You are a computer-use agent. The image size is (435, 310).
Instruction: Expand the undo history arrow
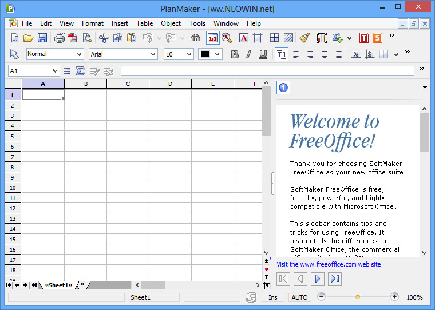coord(159,38)
